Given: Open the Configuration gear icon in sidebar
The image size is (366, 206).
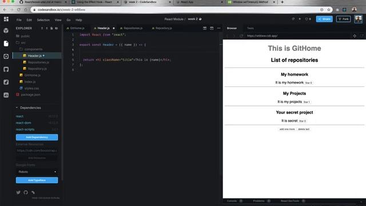Looking at the screenshot, I should pyautogui.click(x=6, y=56).
